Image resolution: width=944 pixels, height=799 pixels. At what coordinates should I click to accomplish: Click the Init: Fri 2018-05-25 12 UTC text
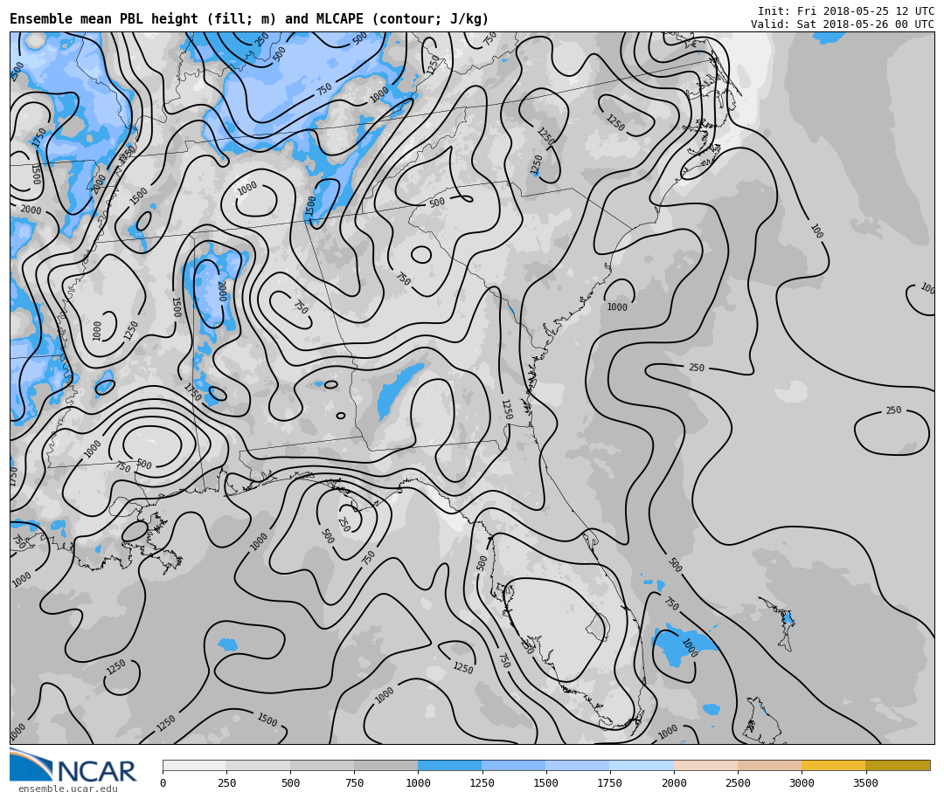[x=846, y=10]
